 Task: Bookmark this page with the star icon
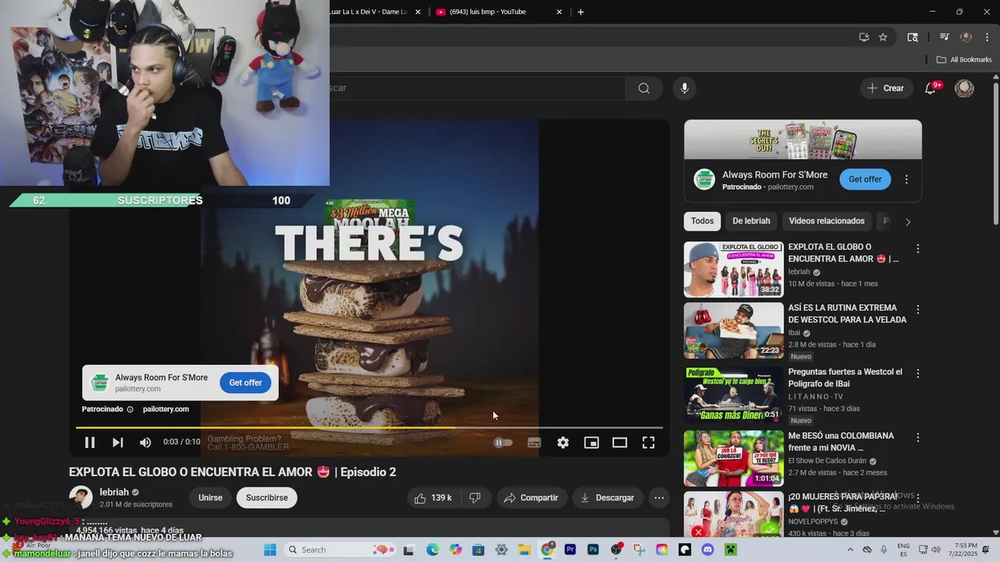tap(883, 37)
